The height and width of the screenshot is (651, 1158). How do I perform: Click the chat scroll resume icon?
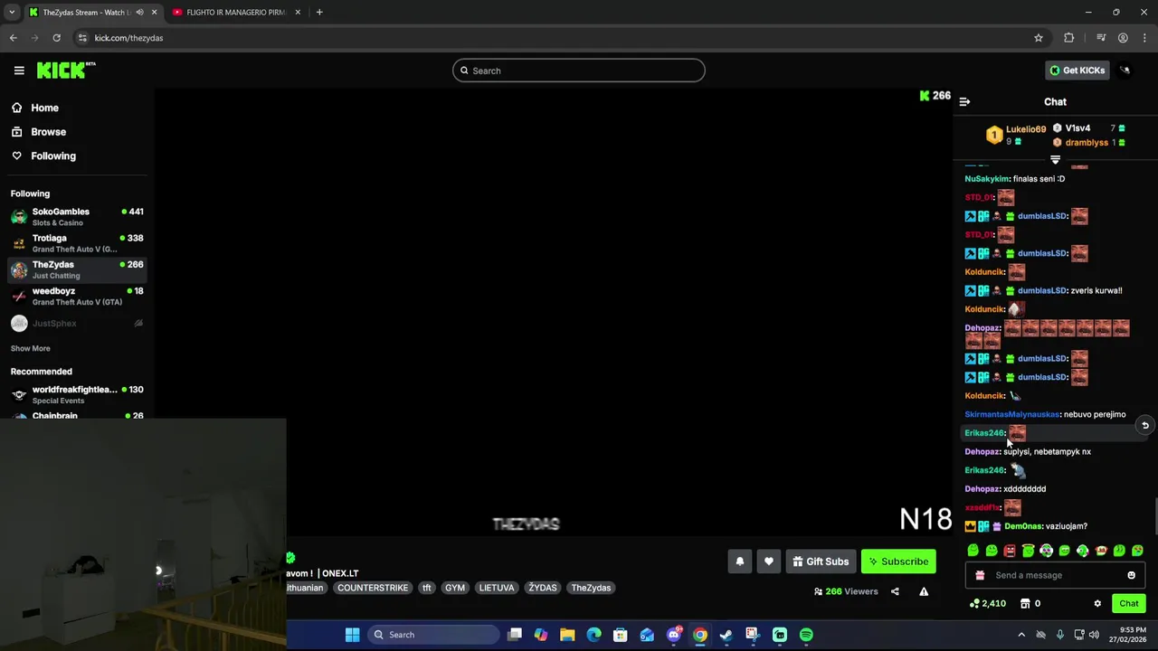[x=1144, y=425]
